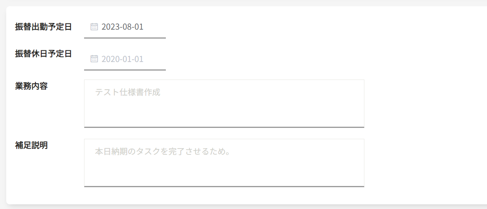Click the テスト仕様書作成 placeholder text

point(128,92)
